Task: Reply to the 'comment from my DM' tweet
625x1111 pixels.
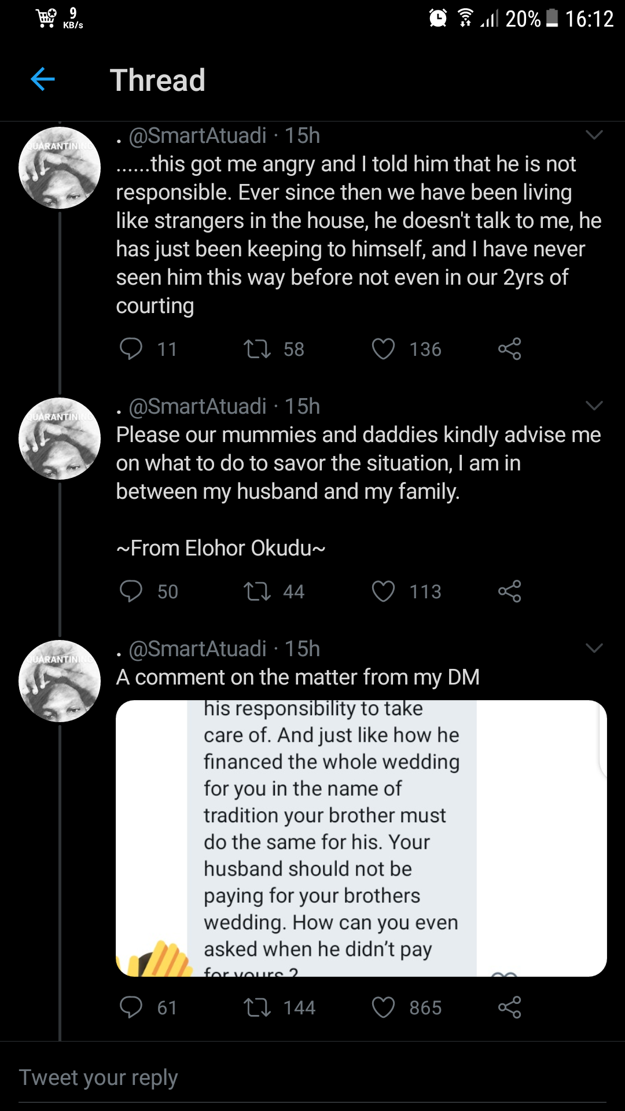Action: pyautogui.click(x=131, y=1007)
